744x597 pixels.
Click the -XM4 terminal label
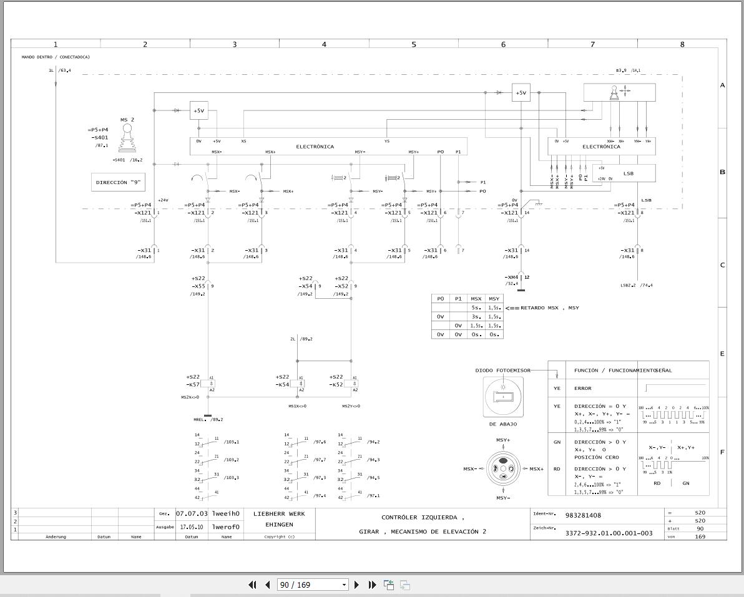[511, 278]
